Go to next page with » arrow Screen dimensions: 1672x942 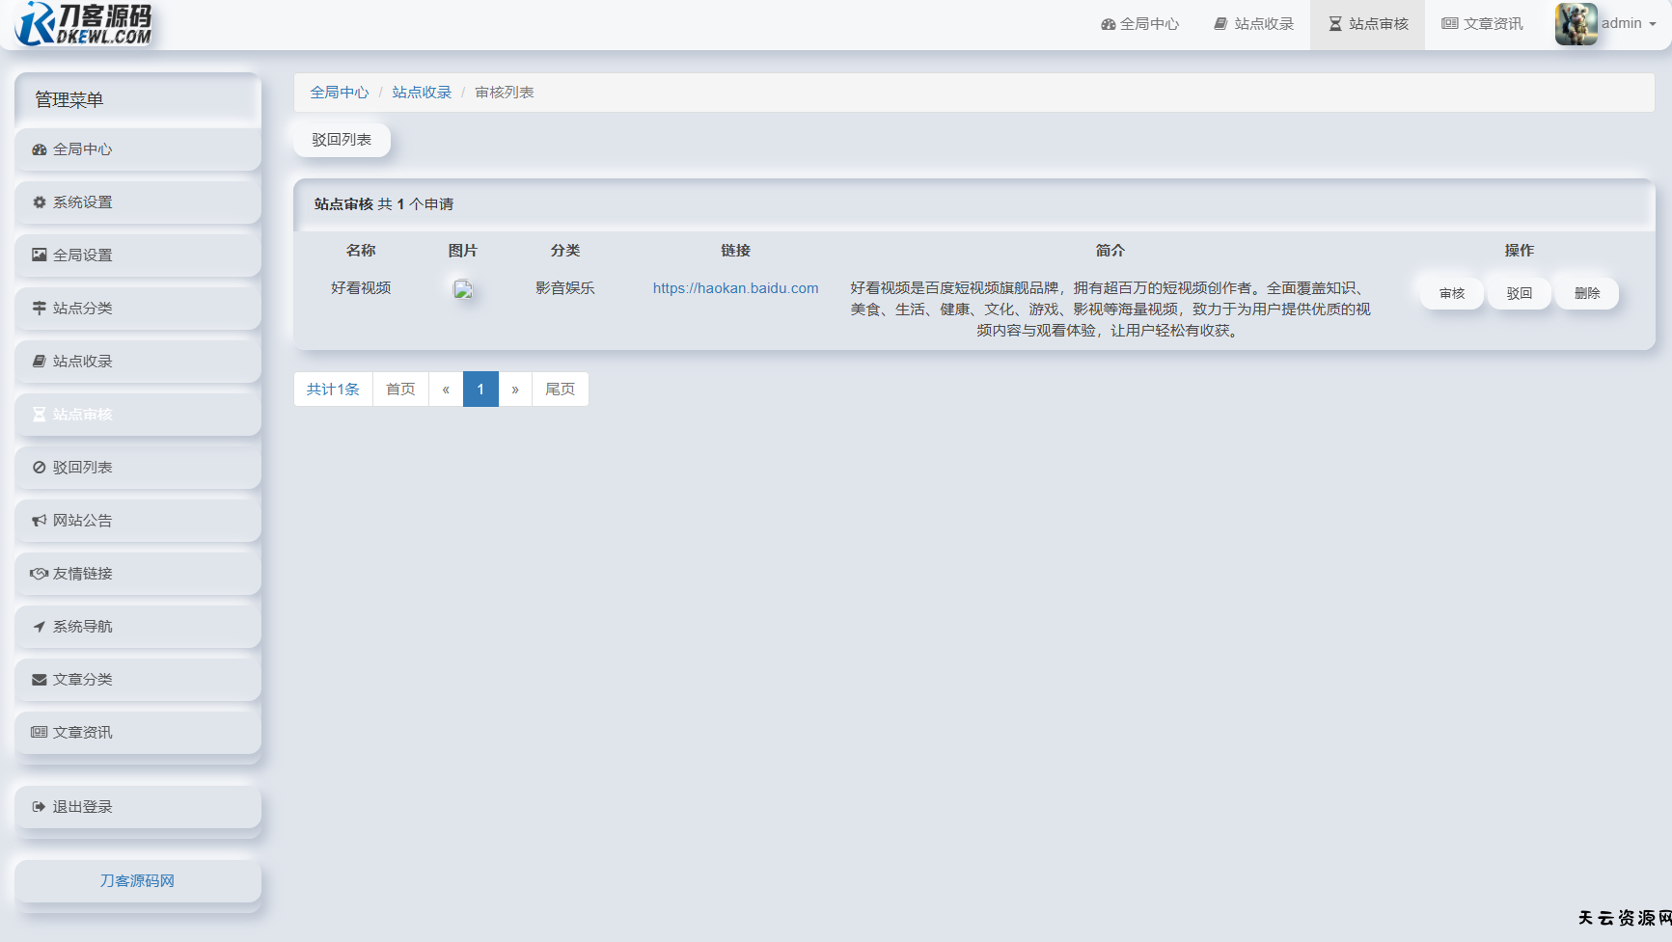(515, 390)
